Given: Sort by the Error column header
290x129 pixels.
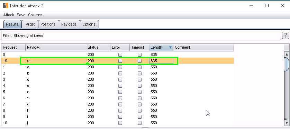Looking at the screenshot, I should click(120, 48).
